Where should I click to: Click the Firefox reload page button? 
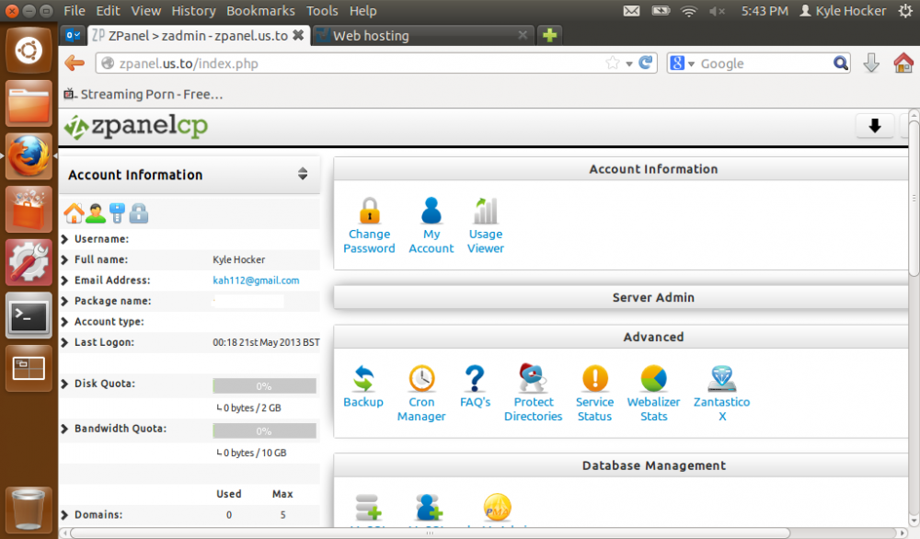click(x=647, y=63)
